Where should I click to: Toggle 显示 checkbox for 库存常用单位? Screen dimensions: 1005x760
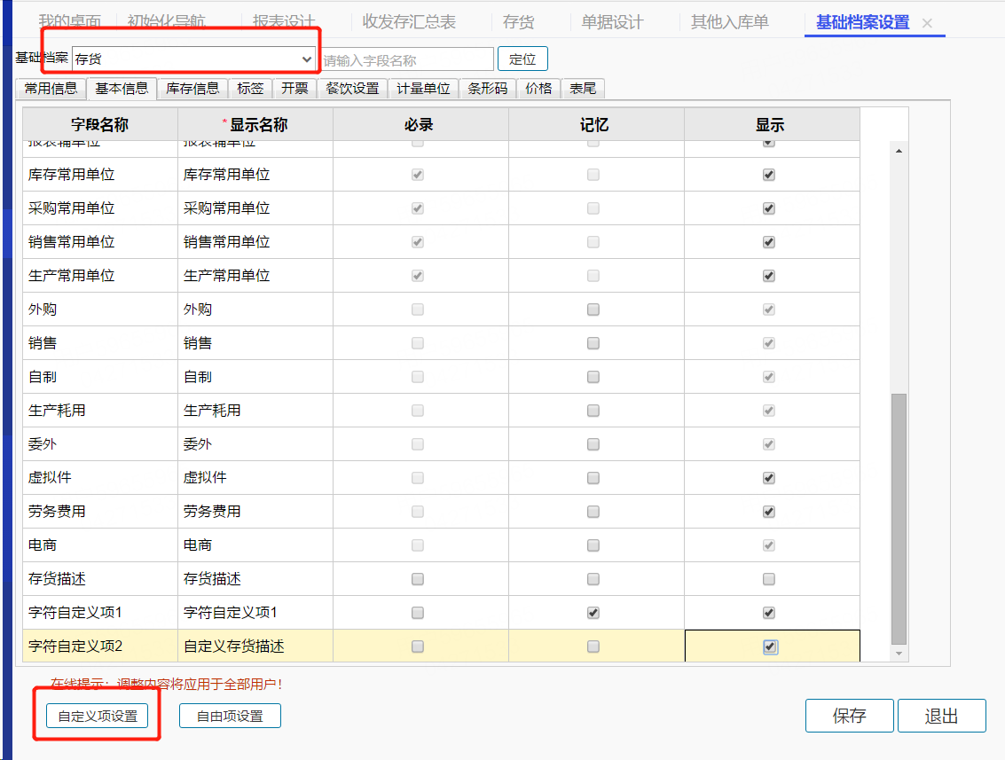(x=769, y=175)
